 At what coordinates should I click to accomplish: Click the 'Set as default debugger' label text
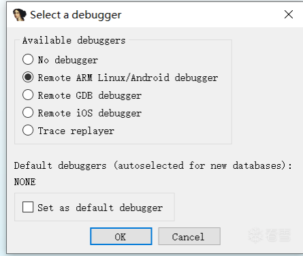100,208
